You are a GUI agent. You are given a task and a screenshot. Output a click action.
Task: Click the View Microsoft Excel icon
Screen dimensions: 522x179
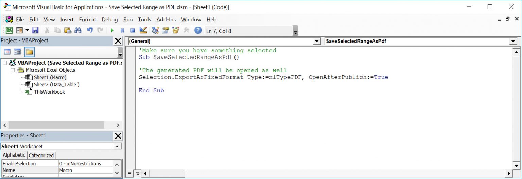[x=9, y=31]
